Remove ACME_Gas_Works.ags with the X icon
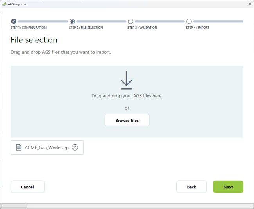 (75, 148)
